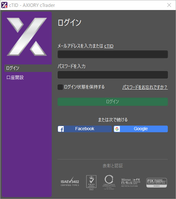Open the パスワードをお忘れですか？ link
Image resolution: width=176 pixels, height=199 pixels.
(145, 87)
